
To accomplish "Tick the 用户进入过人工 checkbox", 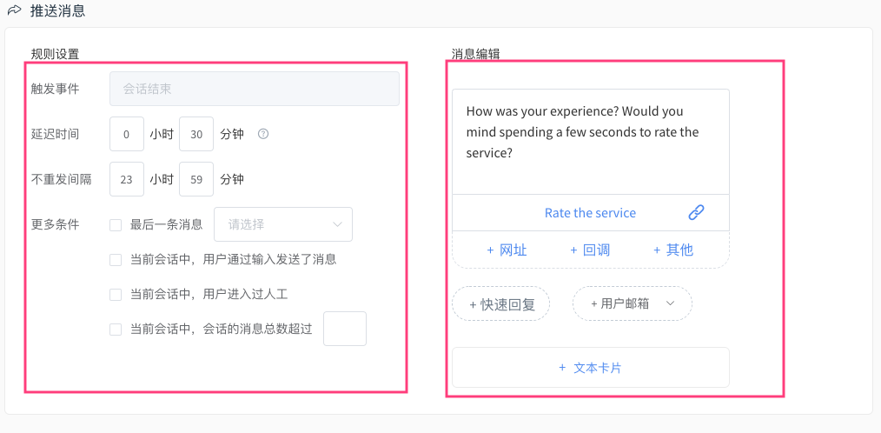I will pos(116,295).
